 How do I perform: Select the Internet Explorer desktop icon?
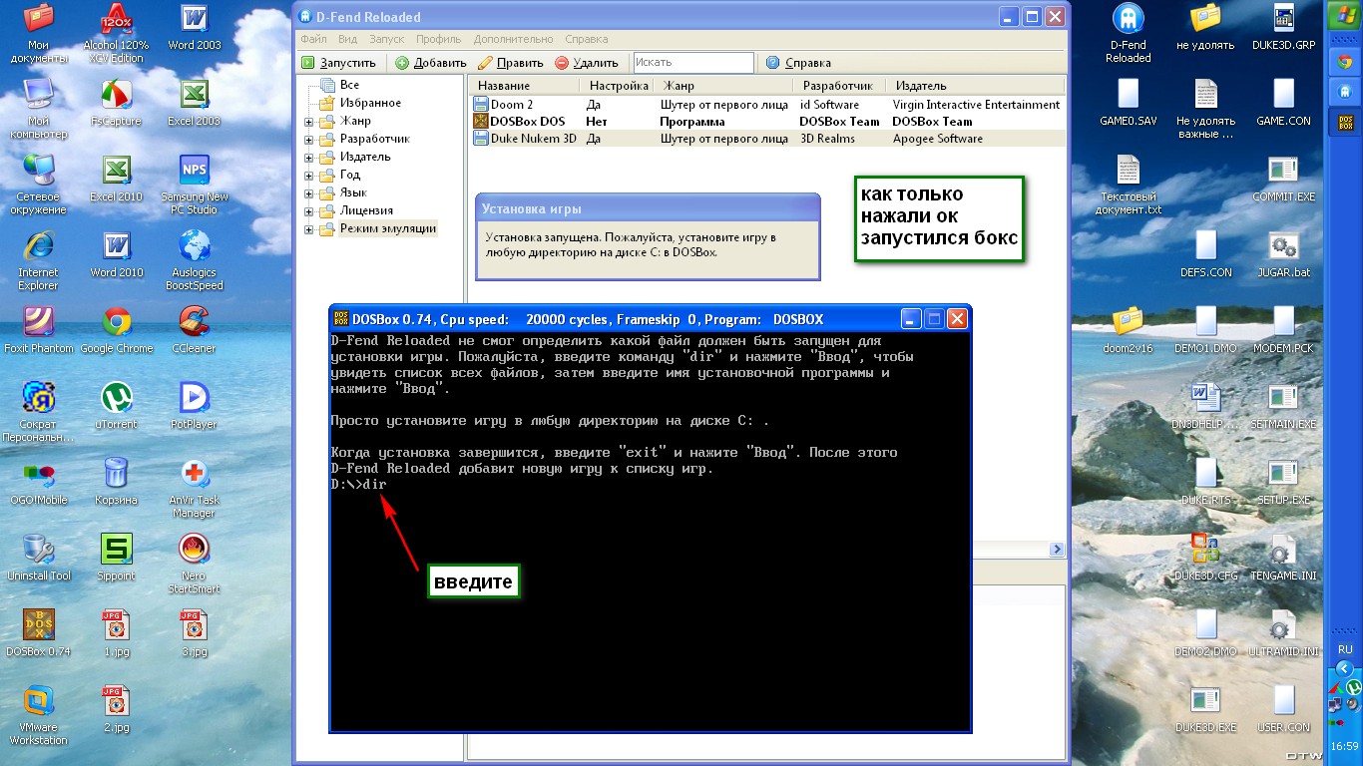[x=39, y=247]
